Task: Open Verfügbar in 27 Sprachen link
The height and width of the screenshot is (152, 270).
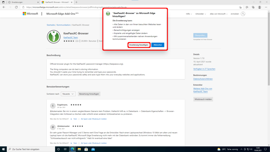Action: pyautogui.click(x=204, y=69)
